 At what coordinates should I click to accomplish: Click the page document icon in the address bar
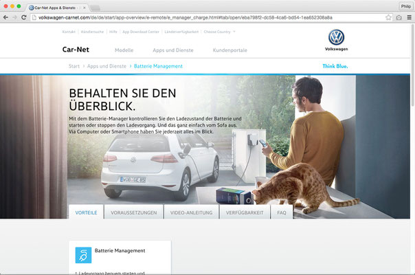pos(34,17)
